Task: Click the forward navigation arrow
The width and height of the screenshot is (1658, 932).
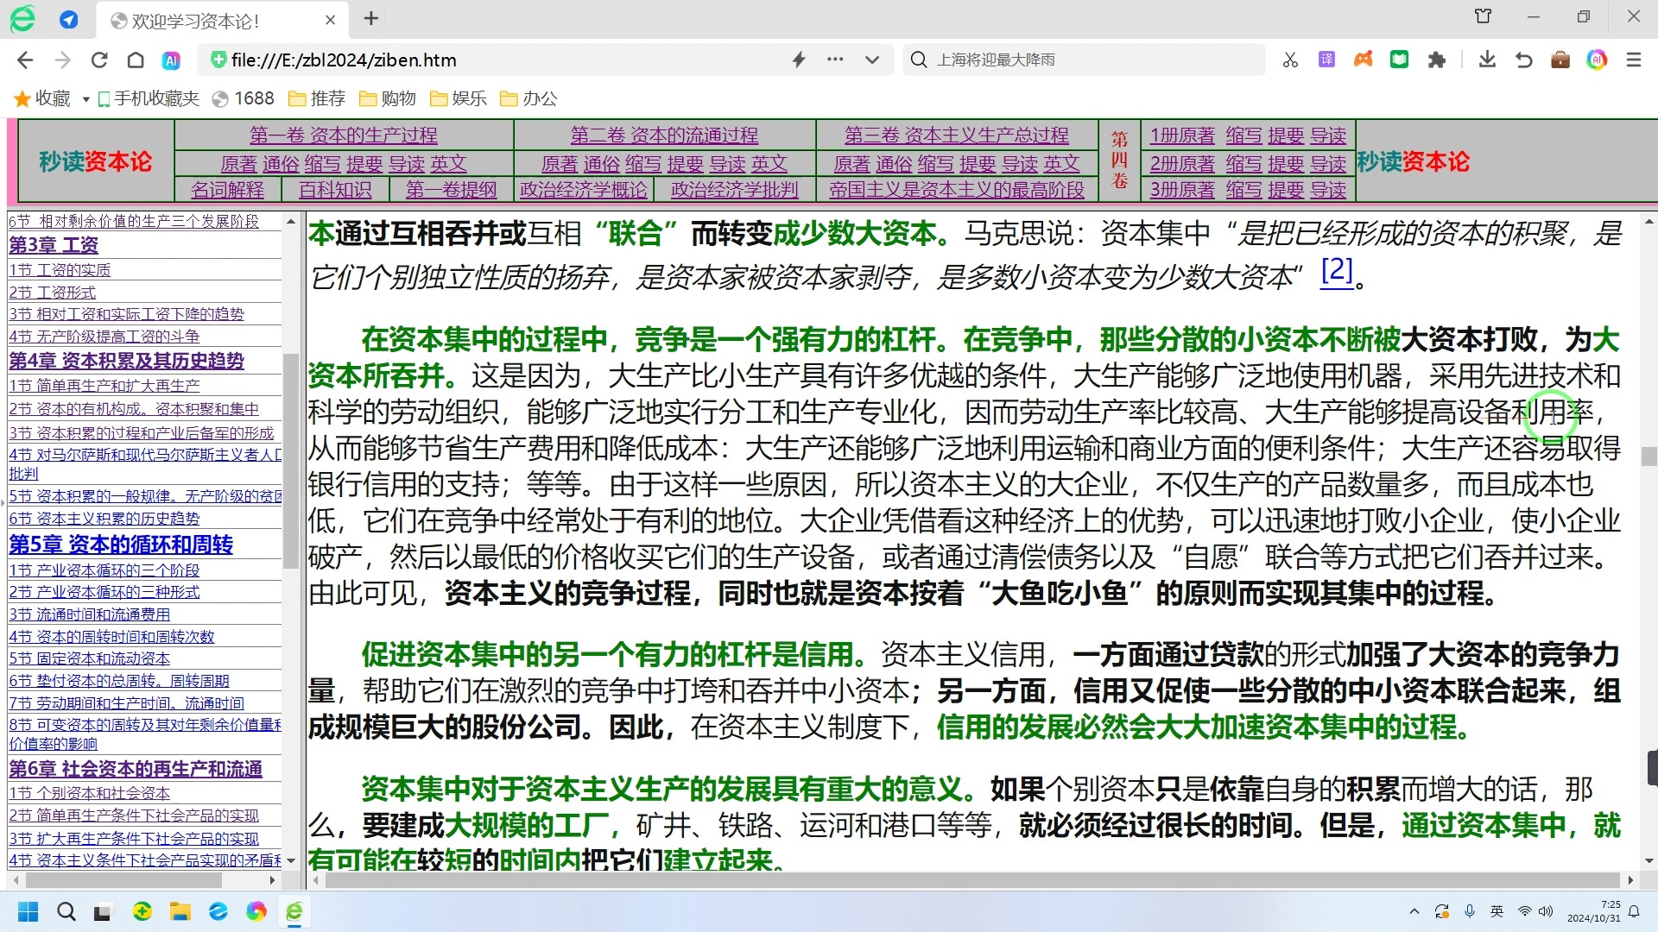Action: click(62, 60)
